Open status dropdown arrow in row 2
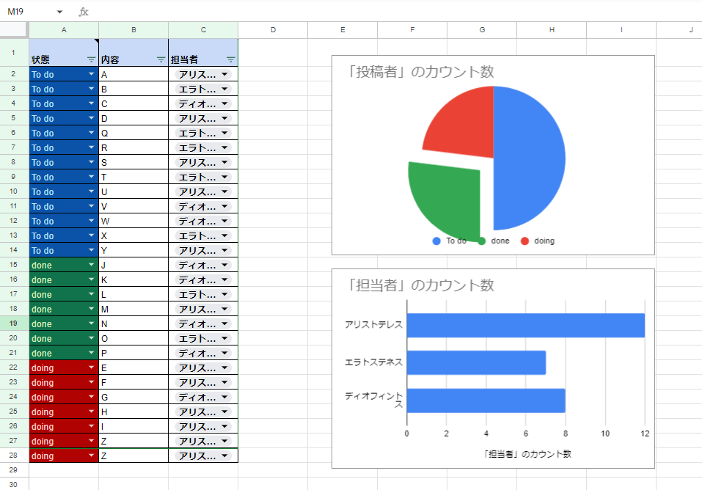 pyautogui.click(x=92, y=74)
